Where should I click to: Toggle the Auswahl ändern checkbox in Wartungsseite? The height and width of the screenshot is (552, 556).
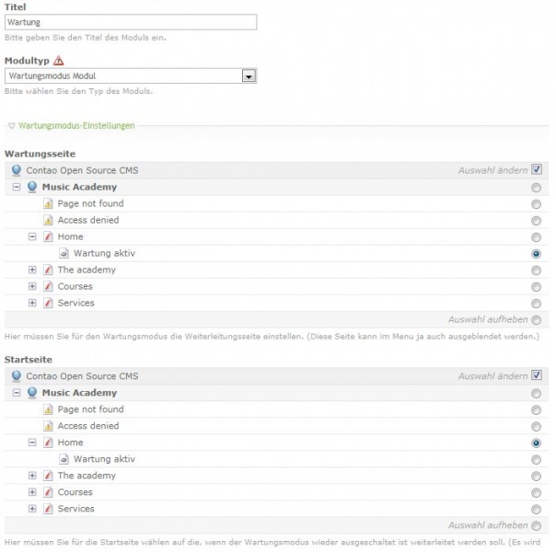pos(536,170)
